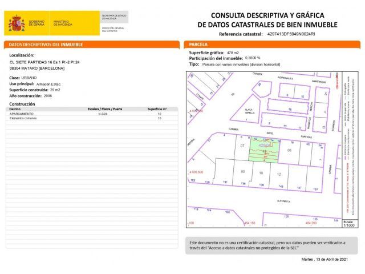Select the construction year '2006'
The image size is (365, 274).
click(48, 96)
